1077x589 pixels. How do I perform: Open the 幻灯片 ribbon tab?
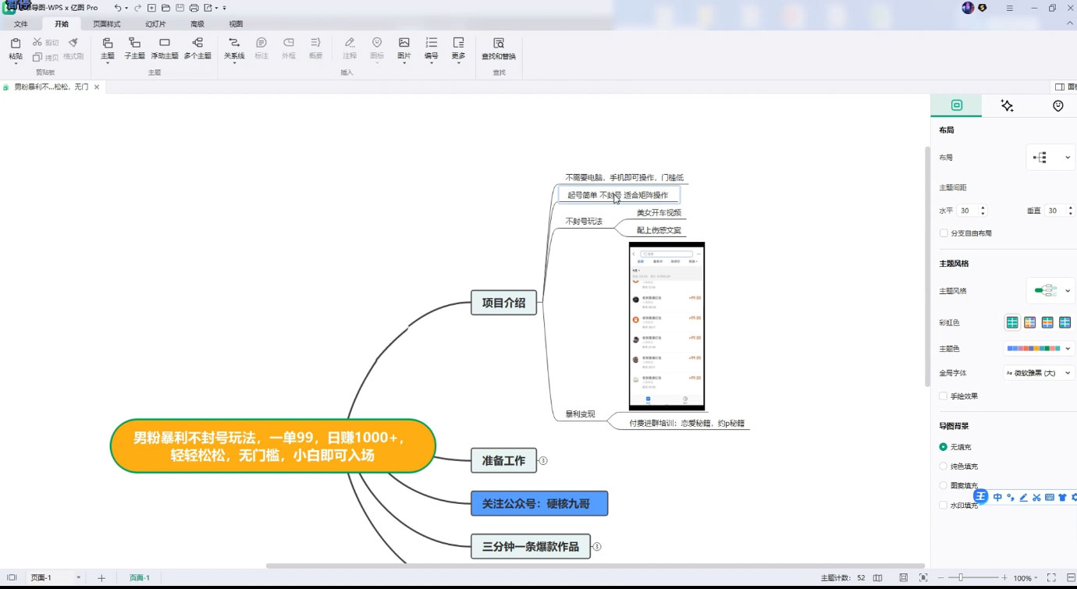coord(155,24)
